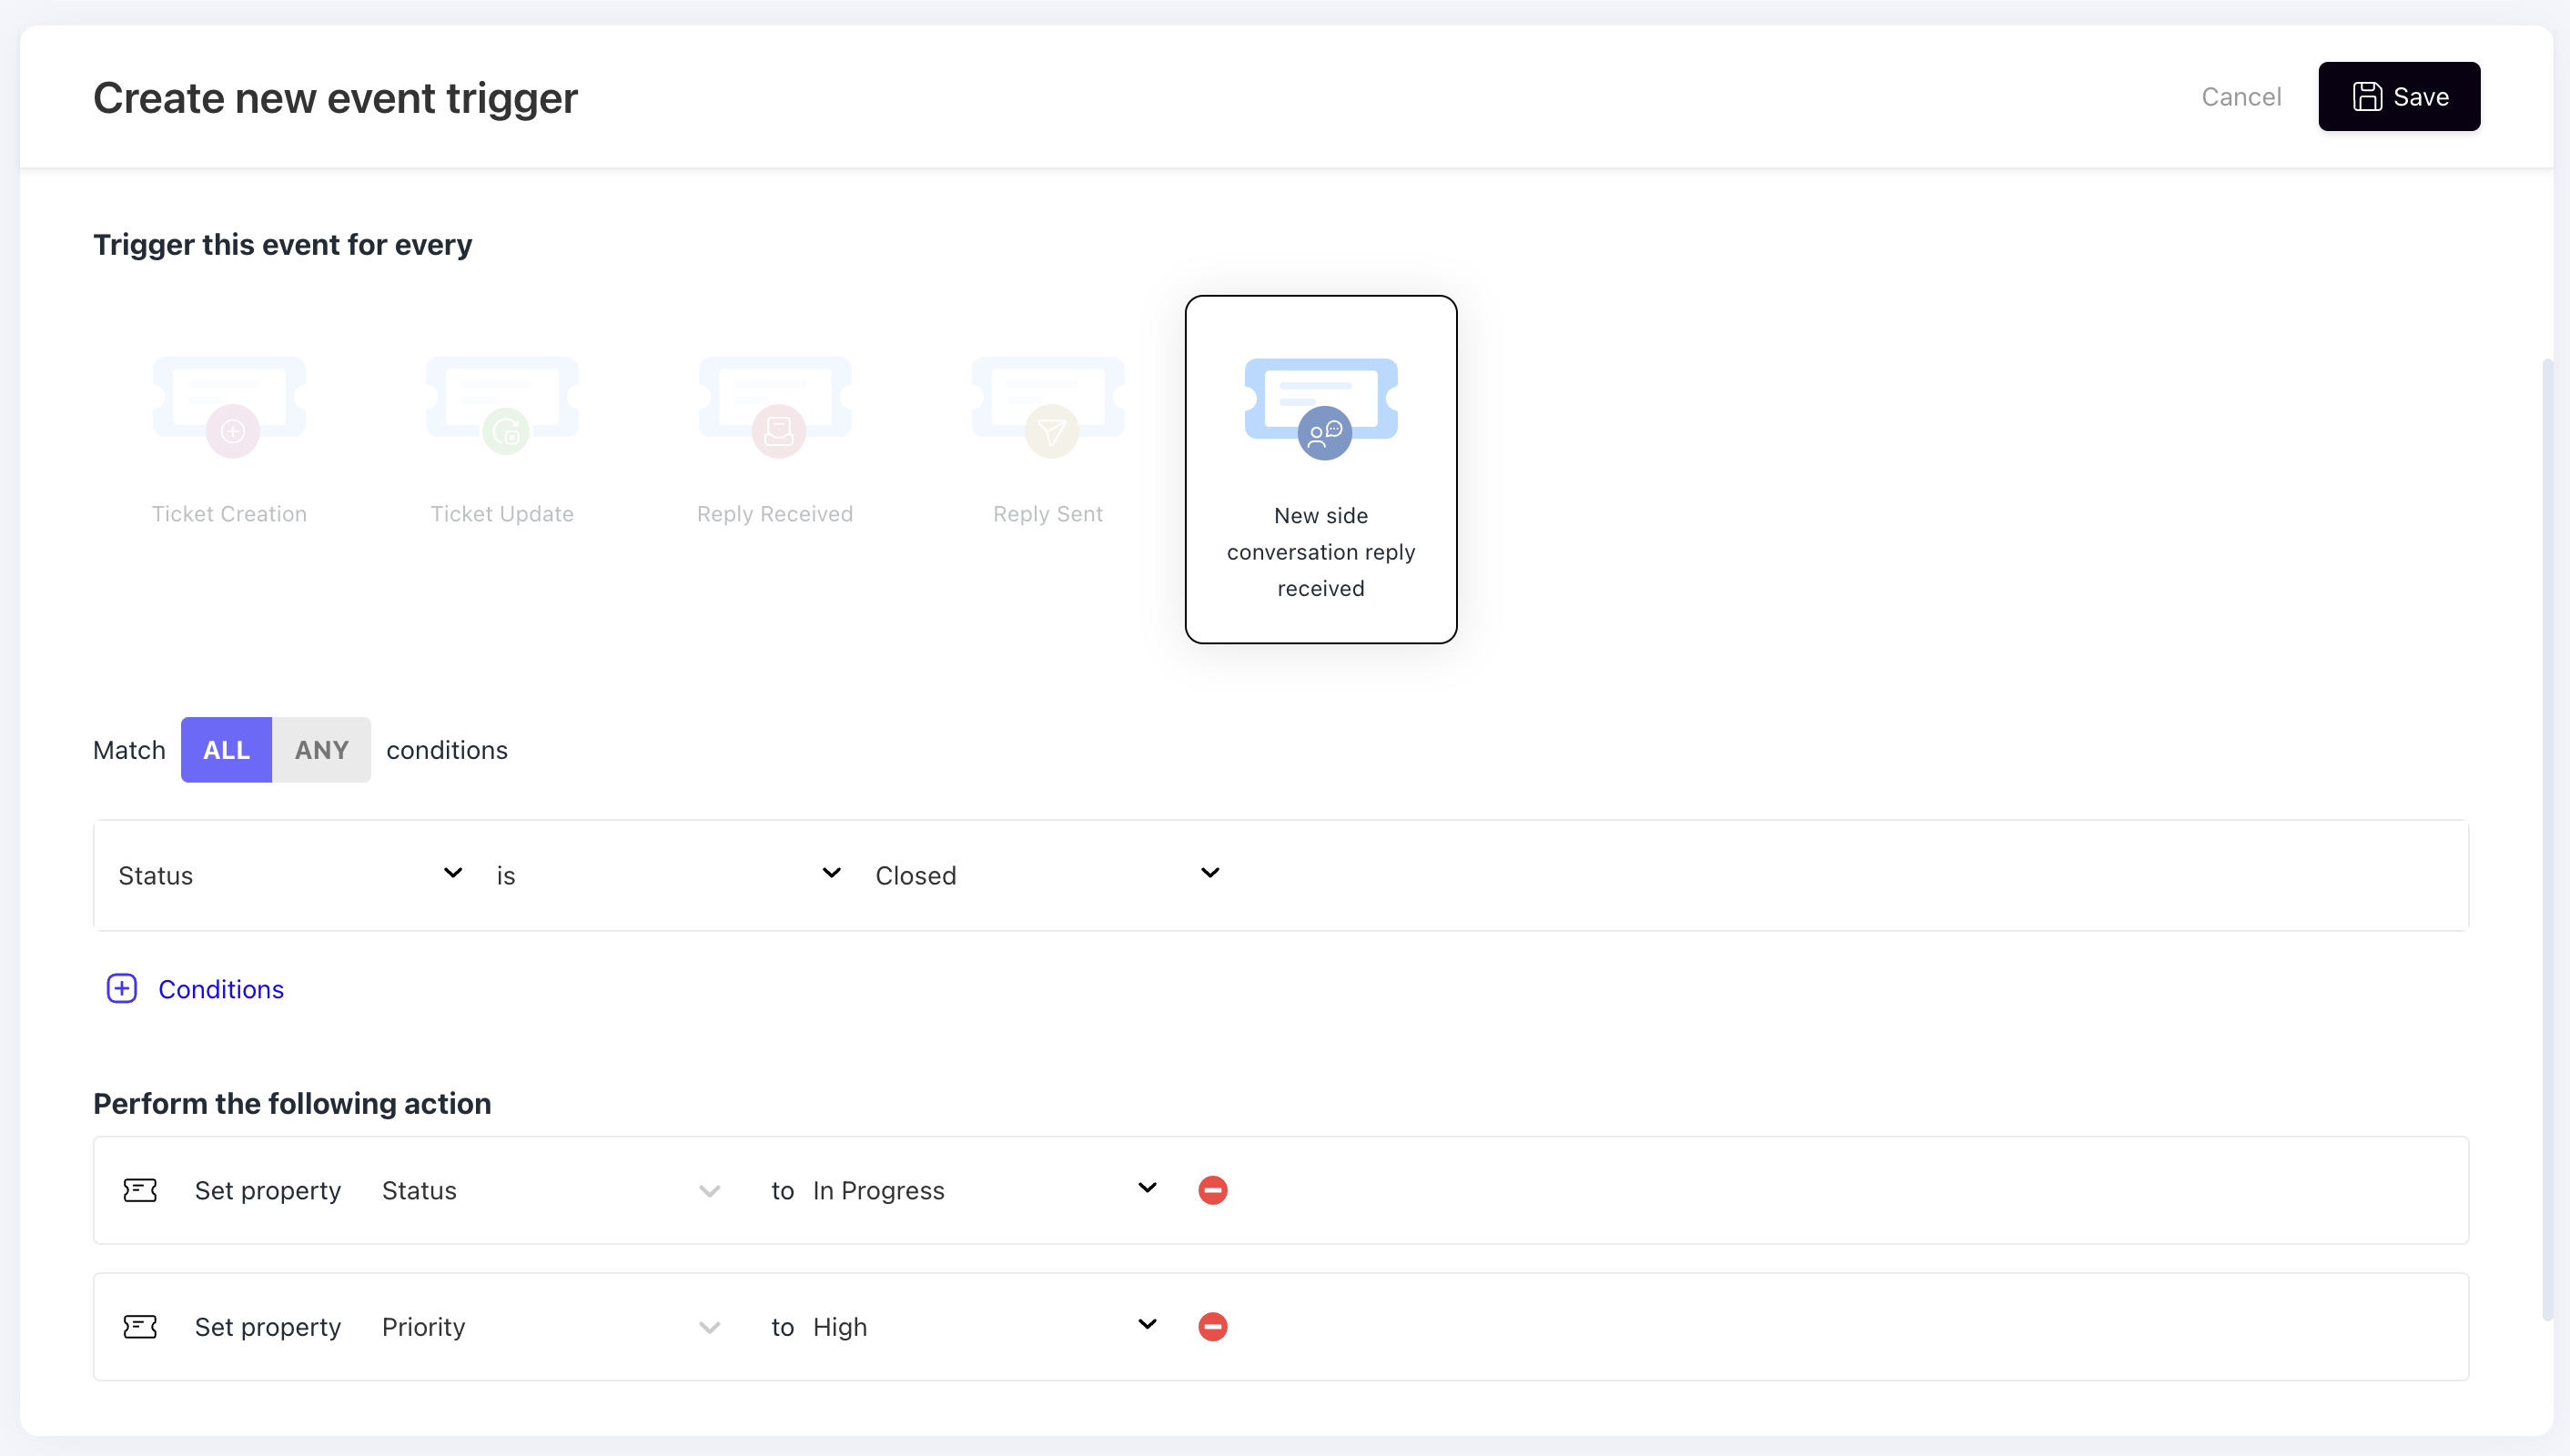Open the Priority property selector dropdown
This screenshot has height=1456, width=2570.
click(x=708, y=1327)
